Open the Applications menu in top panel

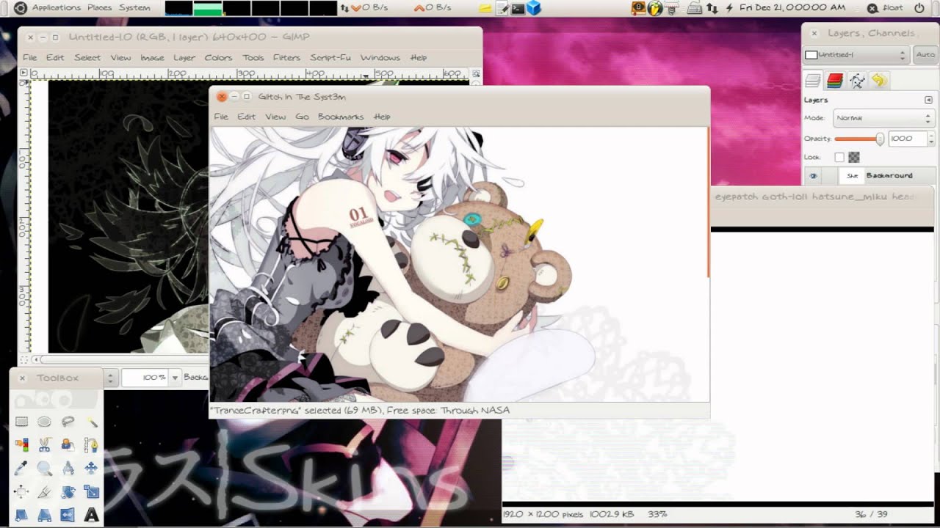pyautogui.click(x=56, y=7)
